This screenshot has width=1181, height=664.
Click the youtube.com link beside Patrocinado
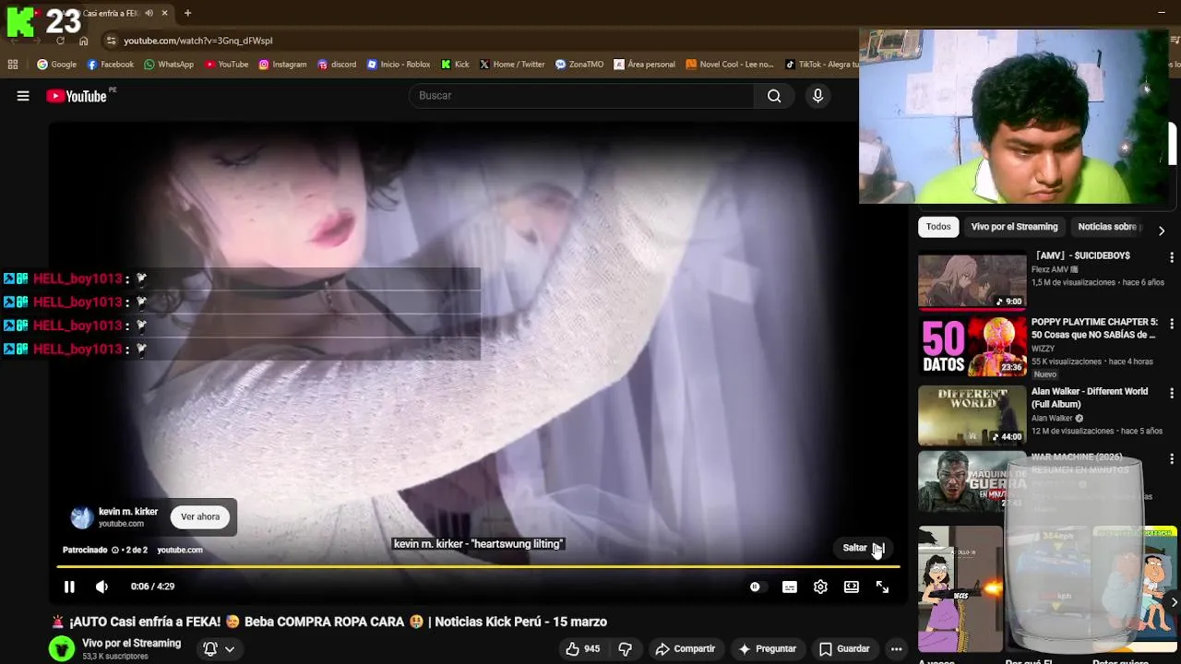click(180, 551)
